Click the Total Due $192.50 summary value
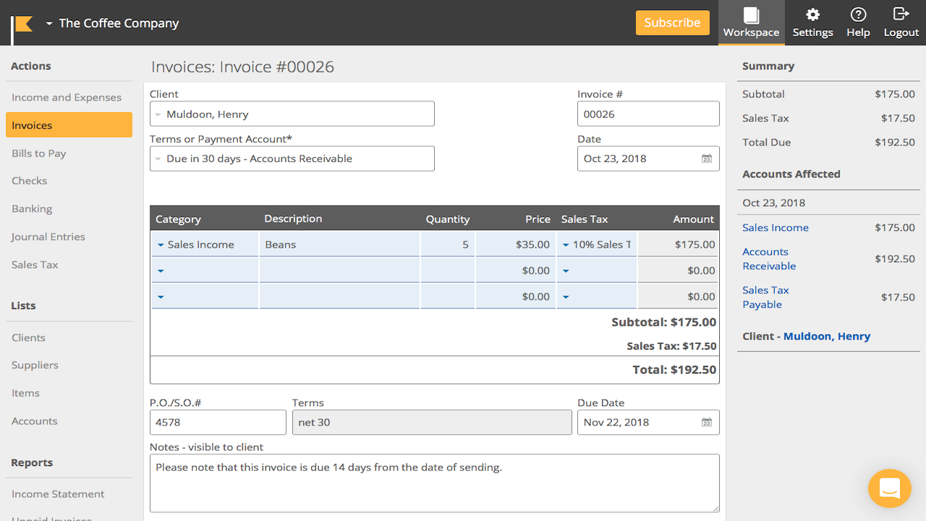The image size is (926, 521). (x=895, y=143)
